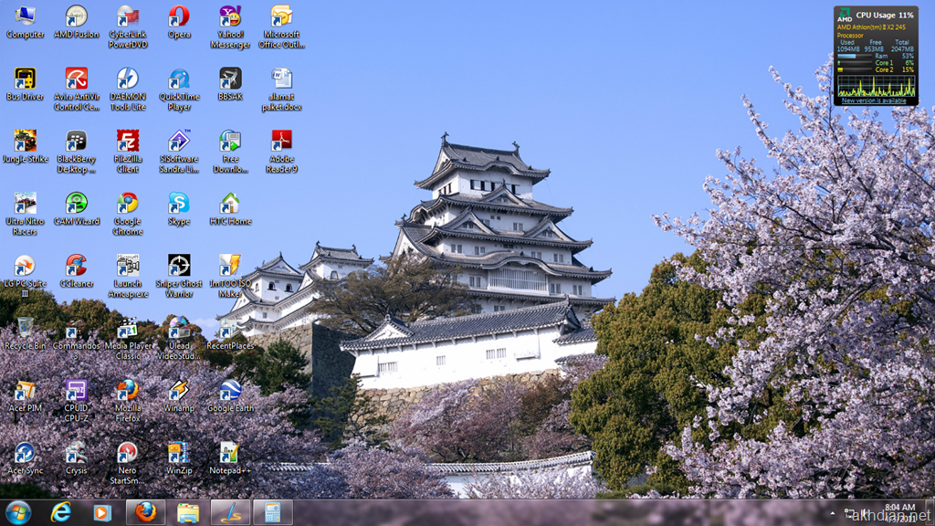The height and width of the screenshot is (526, 935).
Task: Select the FileZilla Client icon
Action: point(128,142)
